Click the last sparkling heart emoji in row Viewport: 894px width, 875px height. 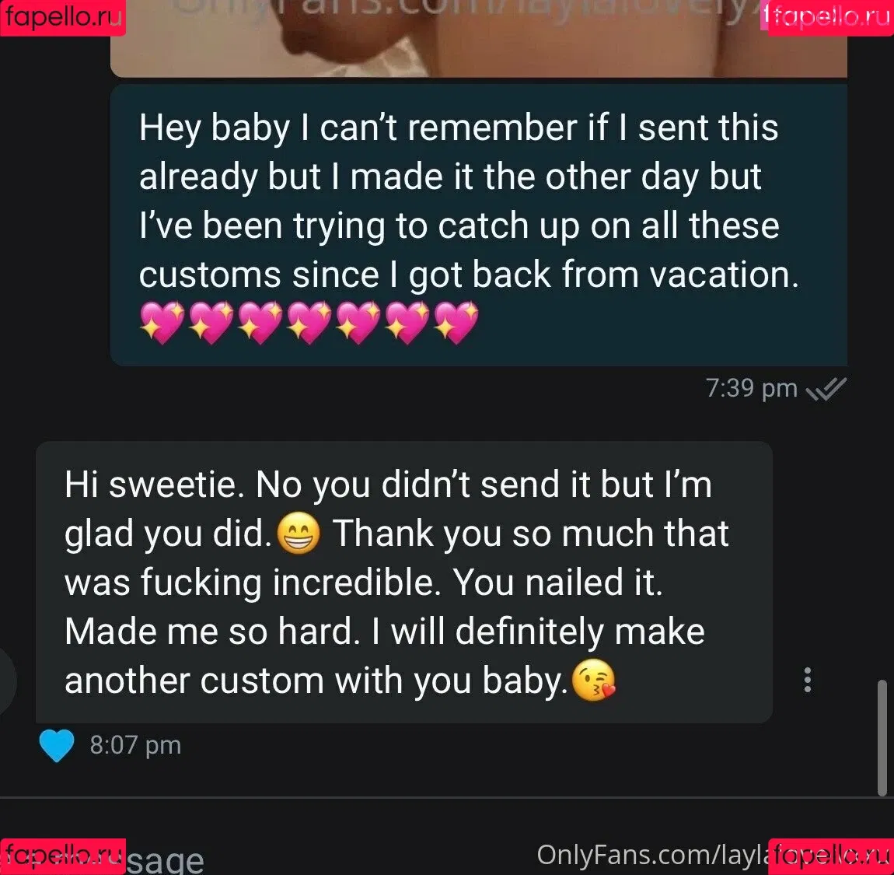point(456,323)
